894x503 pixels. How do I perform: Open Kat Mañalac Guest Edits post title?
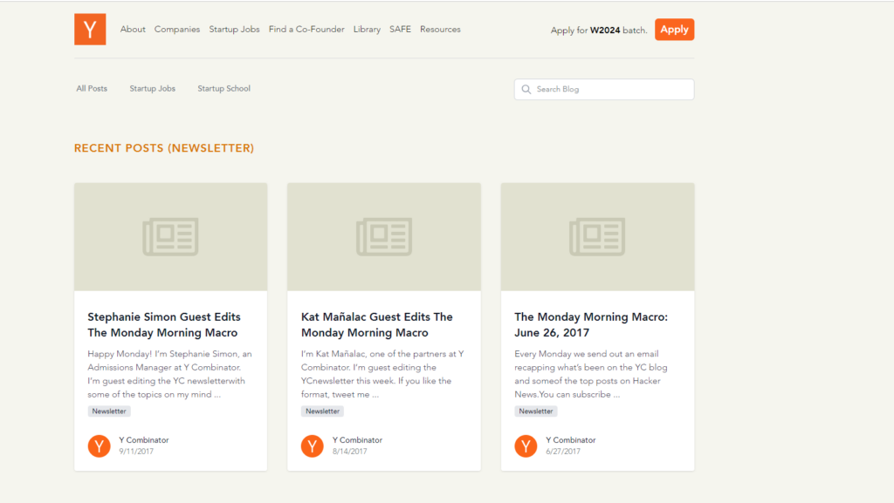coord(377,325)
